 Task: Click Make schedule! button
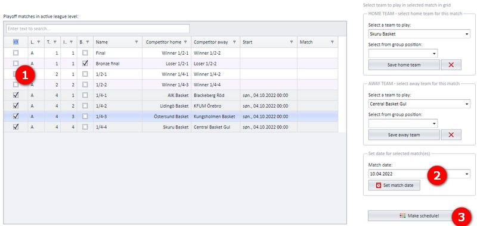(x=419, y=216)
